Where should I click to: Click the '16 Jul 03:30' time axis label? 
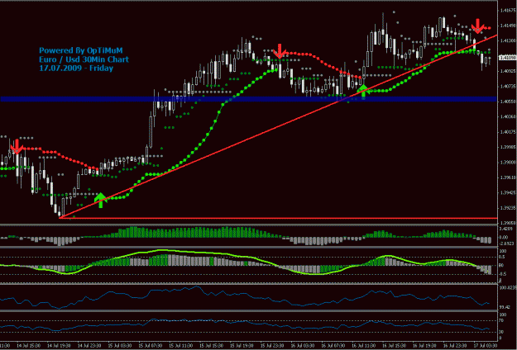click(x=301, y=345)
